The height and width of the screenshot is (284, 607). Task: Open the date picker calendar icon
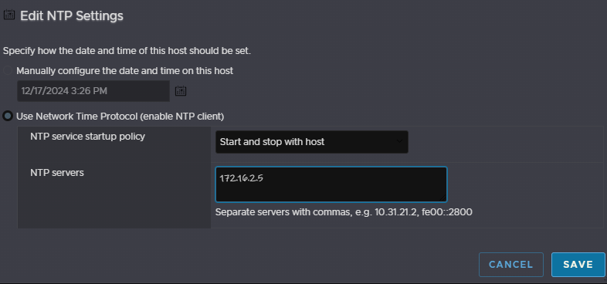tap(181, 91)
